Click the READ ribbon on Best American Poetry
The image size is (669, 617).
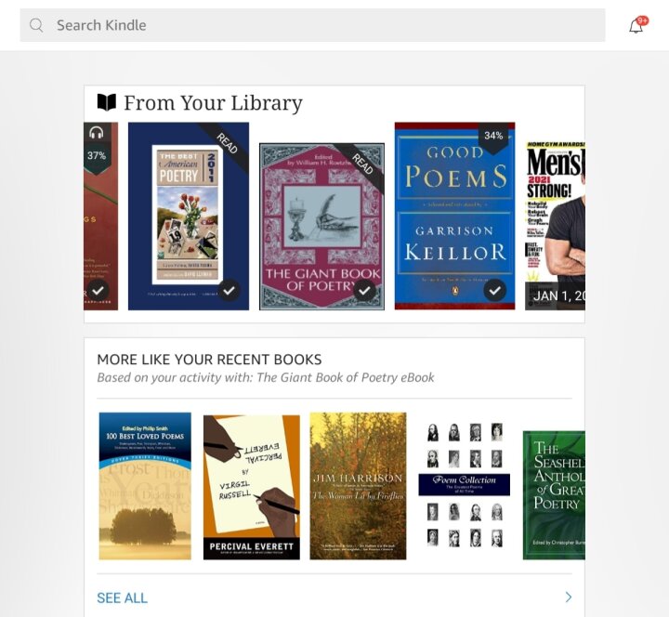[226, 144]
